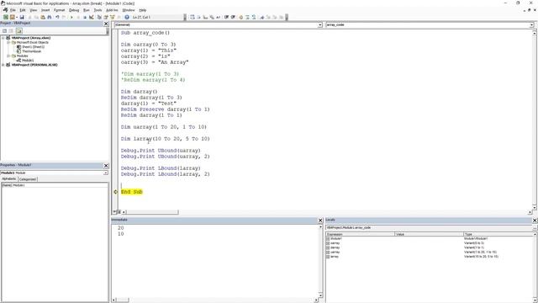The image size is (538, 303).
Task: Click the (Name) Module1 property field
Action: point(55,185)
